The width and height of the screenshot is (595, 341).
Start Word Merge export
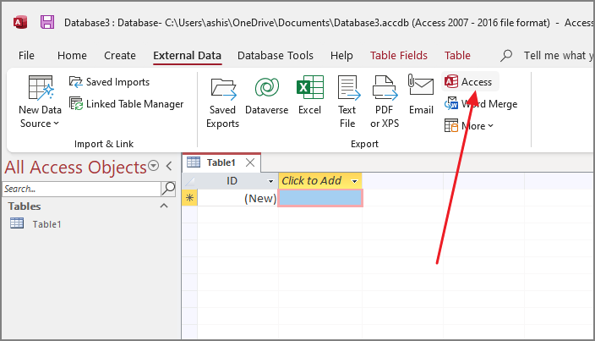click(481, 104)
